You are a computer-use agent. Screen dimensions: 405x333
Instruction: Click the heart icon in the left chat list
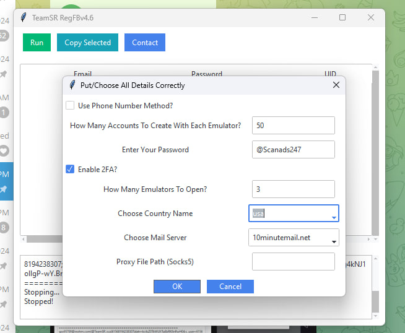pyautogui.click(x=4, y=150)
